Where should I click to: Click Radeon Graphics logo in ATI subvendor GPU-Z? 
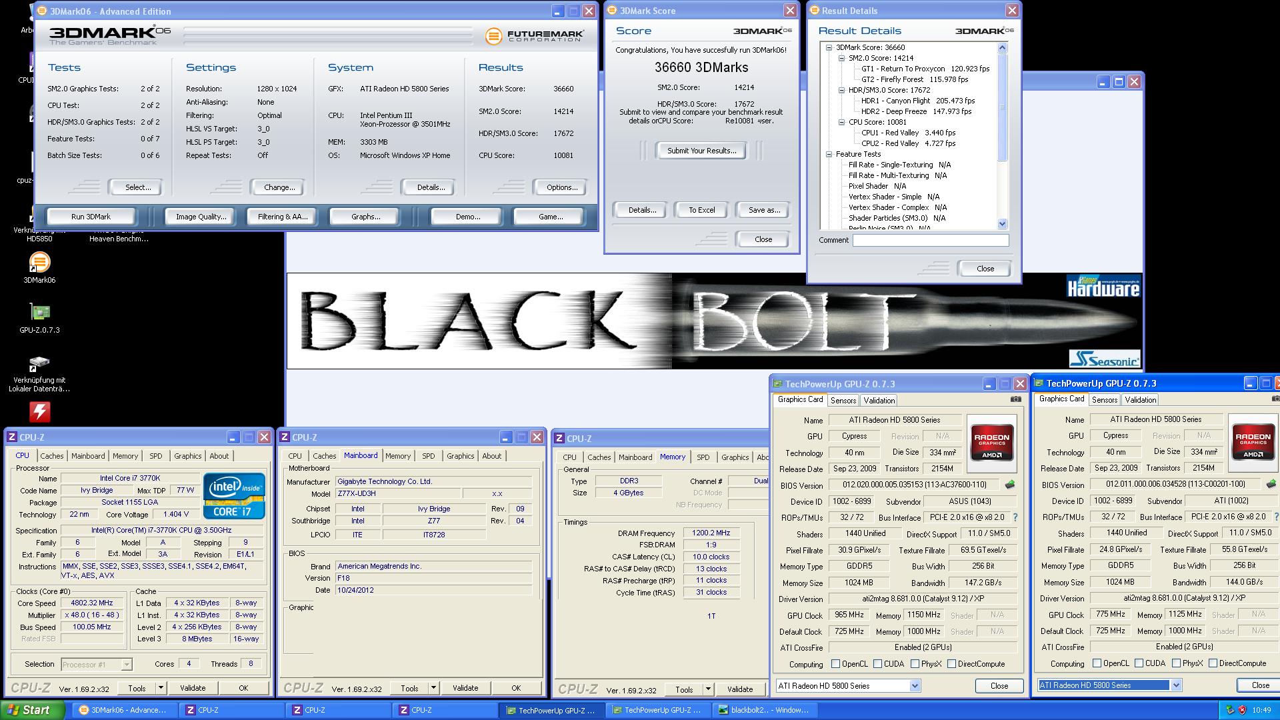pos(1253,443)
